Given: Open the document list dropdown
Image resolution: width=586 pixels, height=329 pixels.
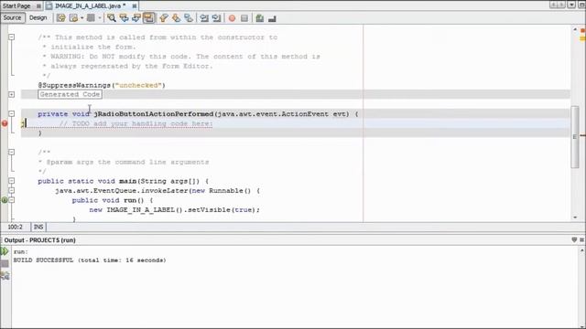Looking at the screenshot, I should point(571,5).
